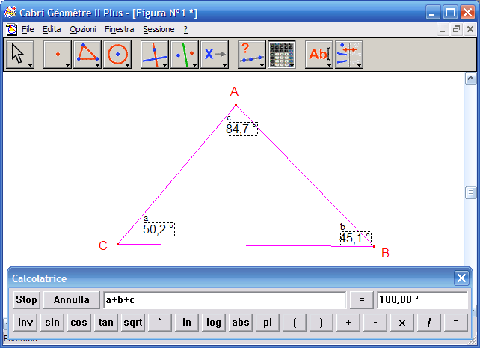Click the Annulla button
The height and width of the screenshot is (348, 480).
72,300
